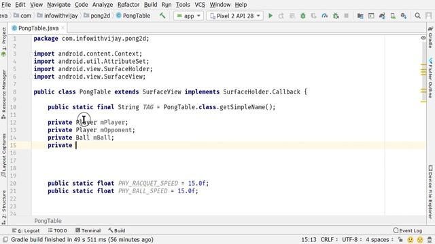
Task: Start debugging with the green bug icon
Action: pos(303,16)
